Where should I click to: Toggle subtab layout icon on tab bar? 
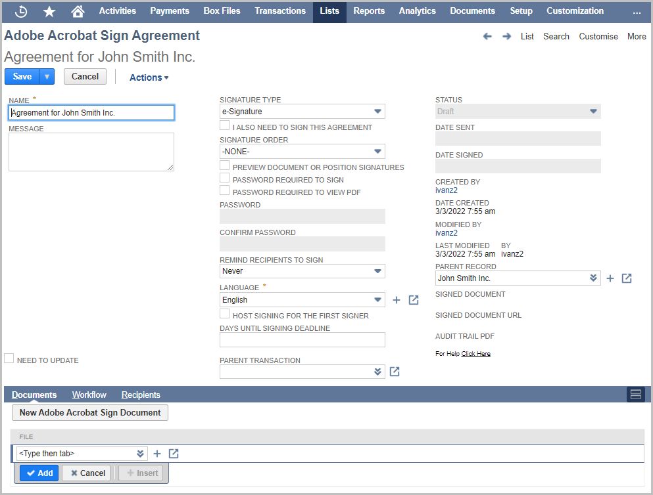point(635,395)
